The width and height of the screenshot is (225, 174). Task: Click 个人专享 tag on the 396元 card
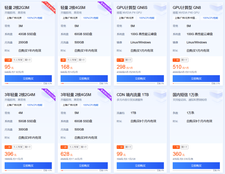click(18, 147)
